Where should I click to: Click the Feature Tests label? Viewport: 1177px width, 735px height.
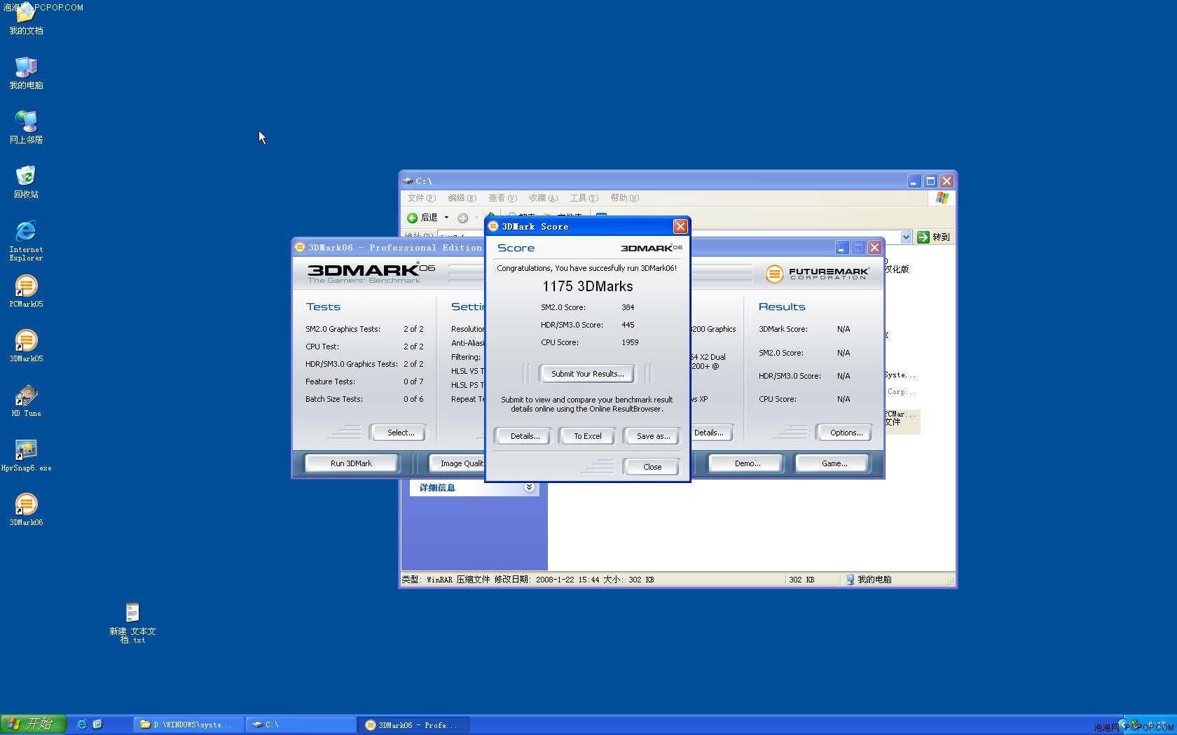point(330,381)
